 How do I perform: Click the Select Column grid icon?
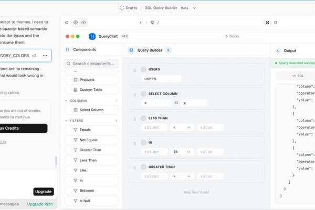(76, 110)
